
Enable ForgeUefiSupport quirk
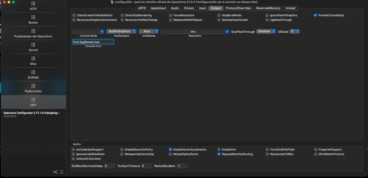(x=316, y=149)
